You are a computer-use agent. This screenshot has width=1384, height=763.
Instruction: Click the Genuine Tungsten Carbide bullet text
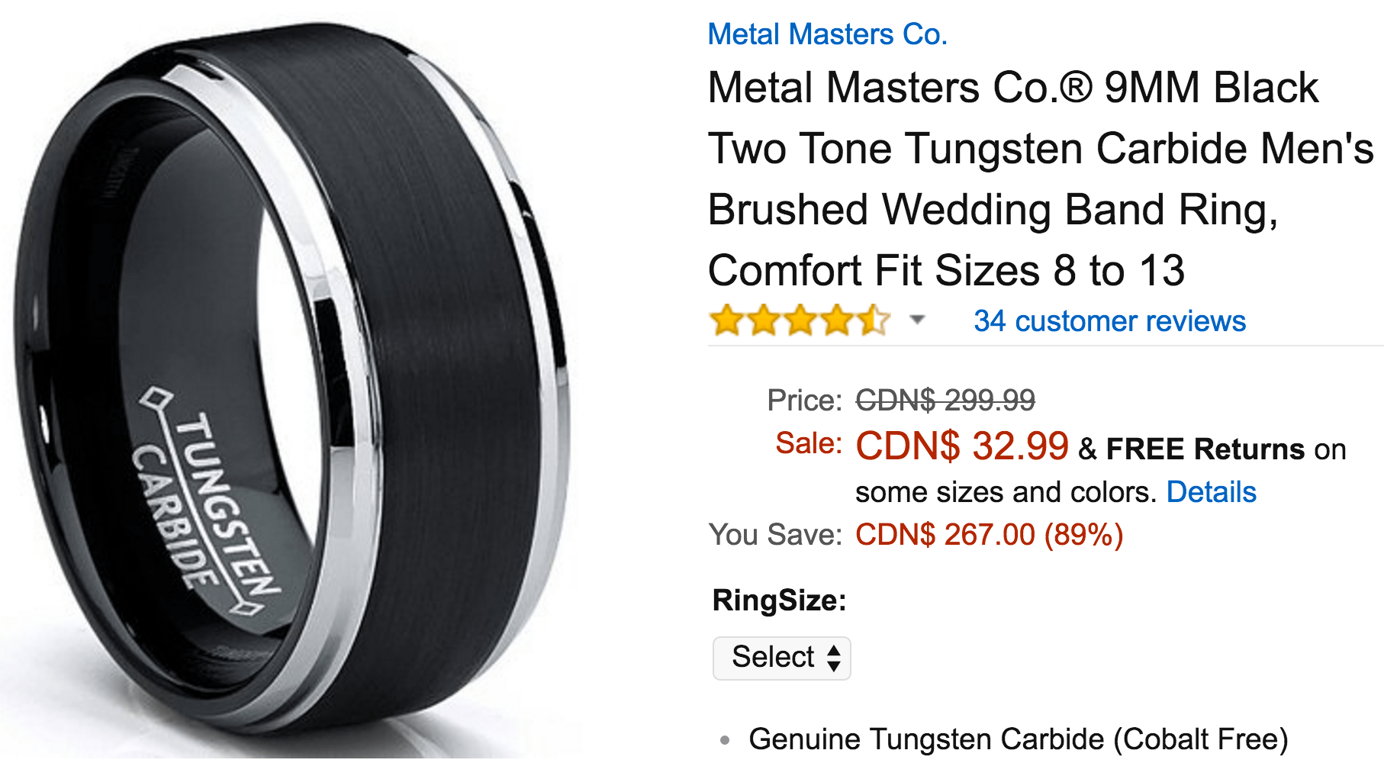point(1018,739)
